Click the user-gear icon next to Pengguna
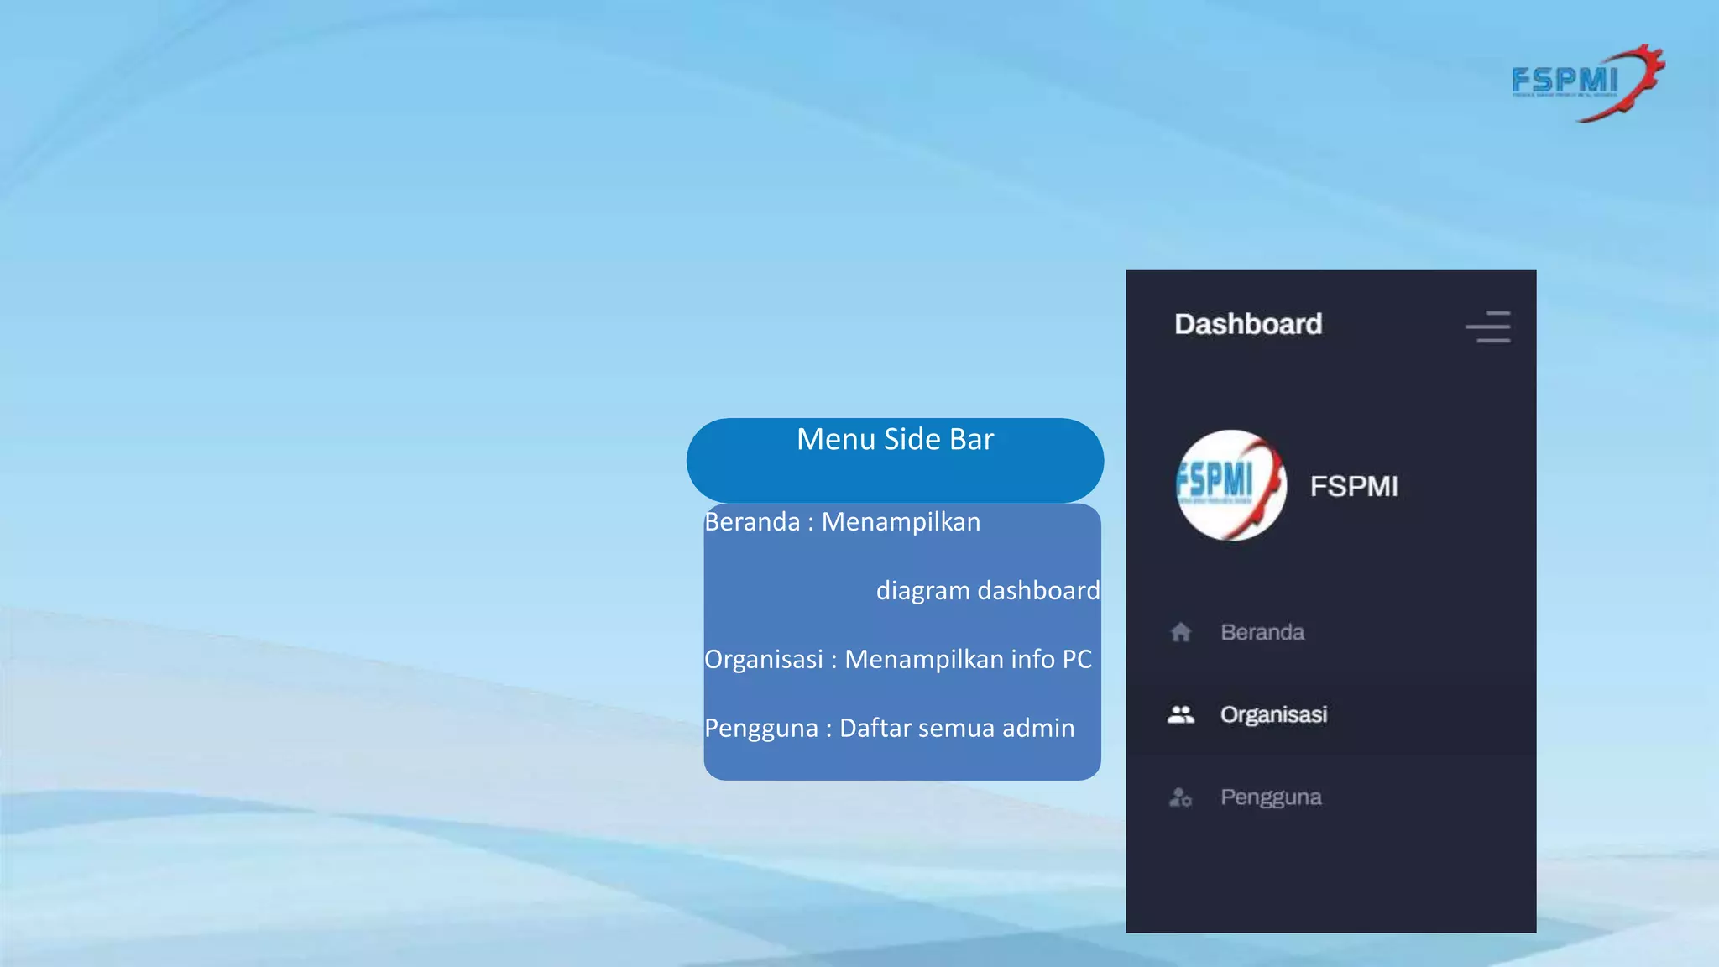Image resolution: width=1719 pixels, height=967 pixels. [1180, 797]
